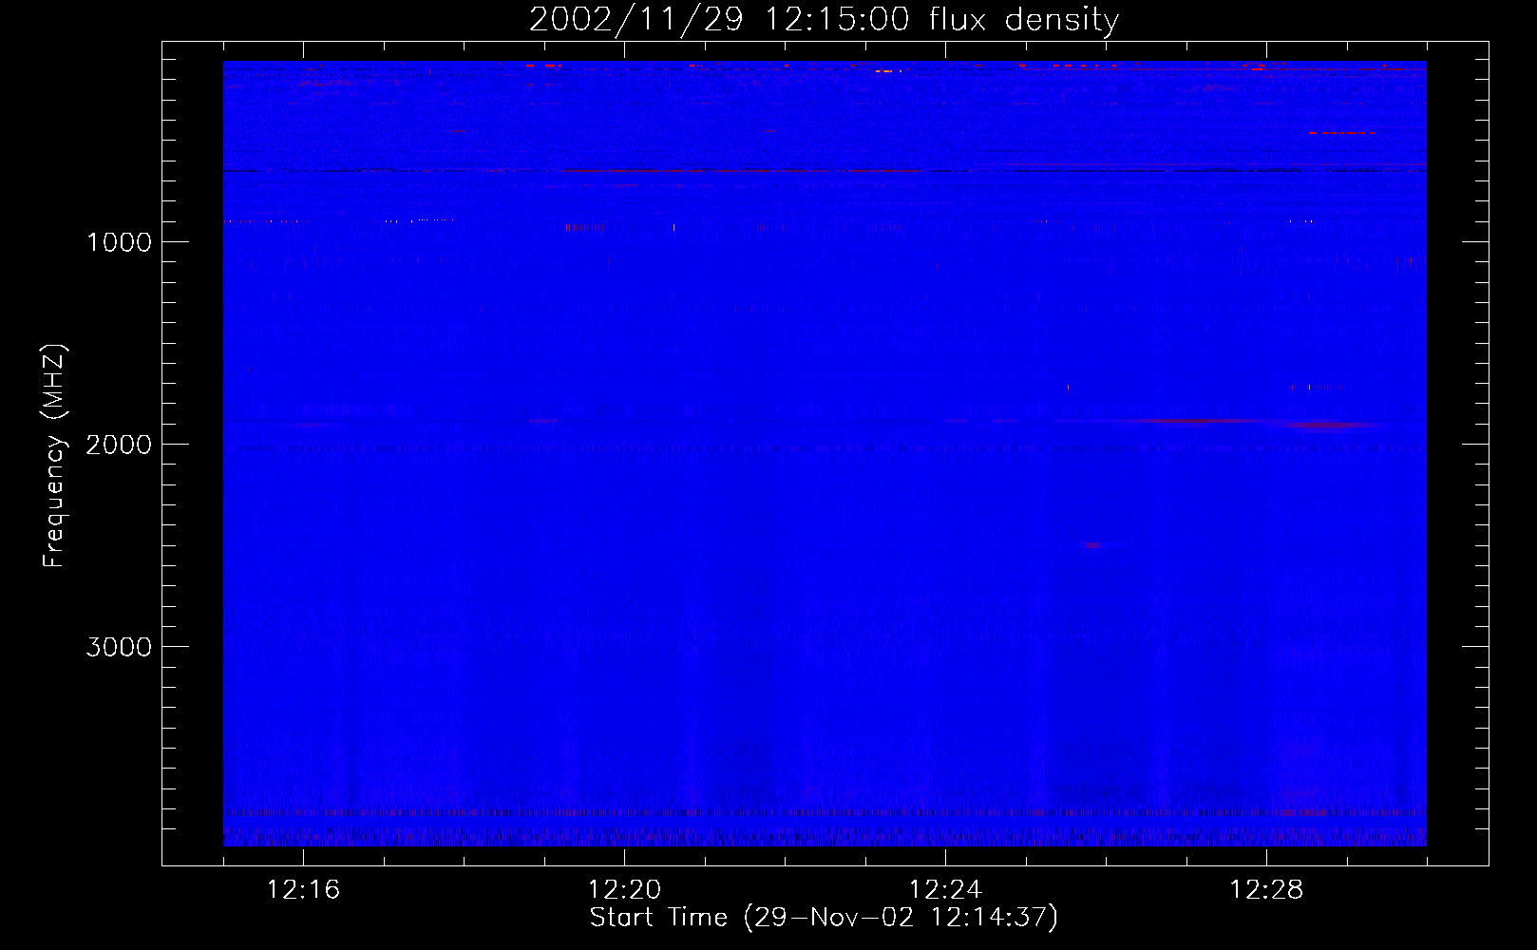Image resolution: width=1537 pixels, height=950 pixels.
Task: Click the plot title '2002/11/29 12:15:00 flux density'
Action: [824, 20]
